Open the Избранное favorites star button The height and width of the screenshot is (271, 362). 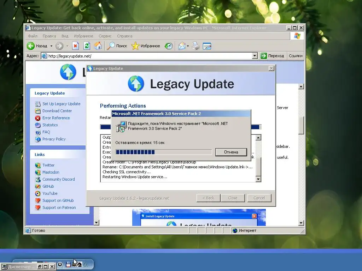(x=146, y=46)
